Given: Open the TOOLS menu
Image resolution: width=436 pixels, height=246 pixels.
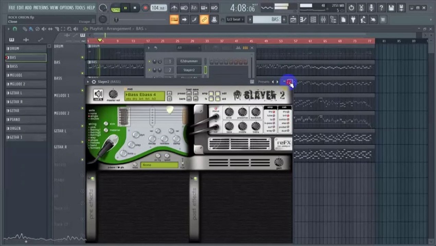Looking at the screenshot, I should pos(80,8).
